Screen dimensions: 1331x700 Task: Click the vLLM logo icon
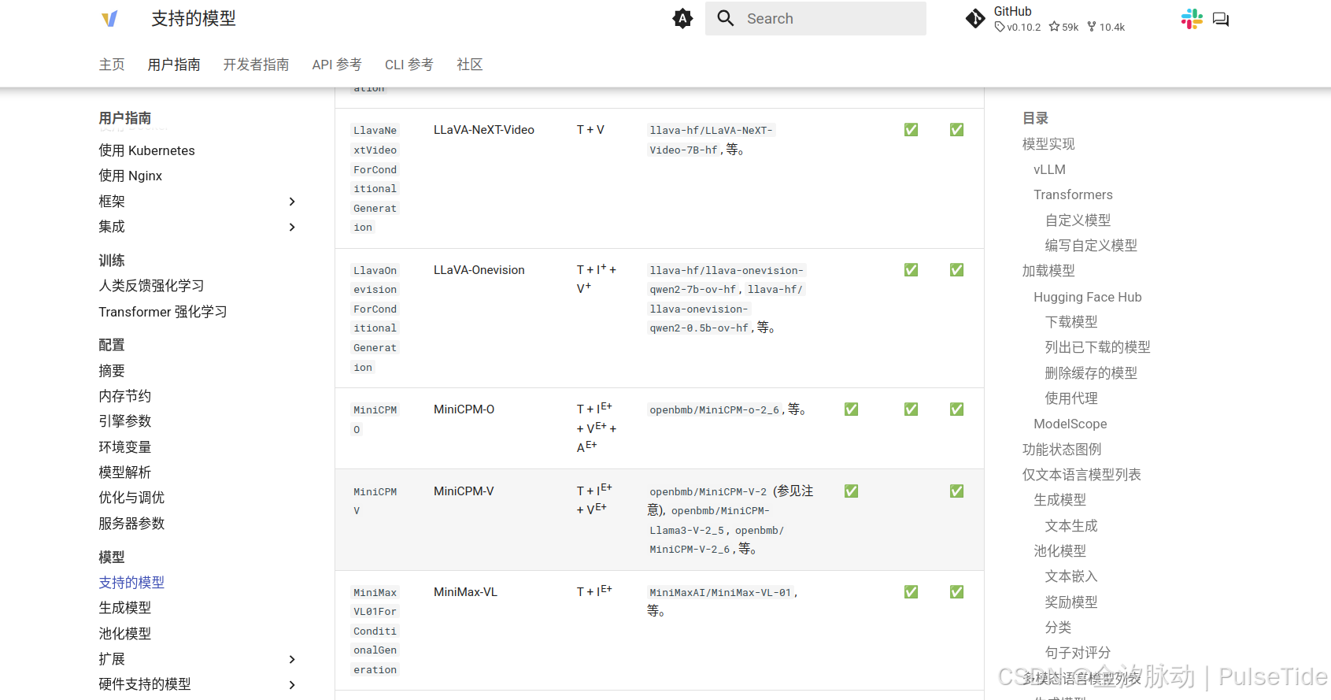pyautogui.click(x=109, y=19)
